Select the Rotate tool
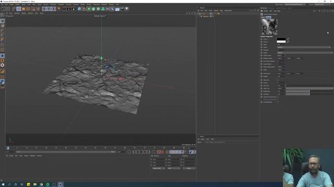Viewport: 334px width, 187px height. tap(28, 9)
